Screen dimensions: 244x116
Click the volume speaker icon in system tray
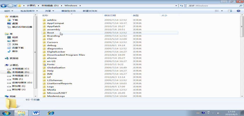coord(219,113)
